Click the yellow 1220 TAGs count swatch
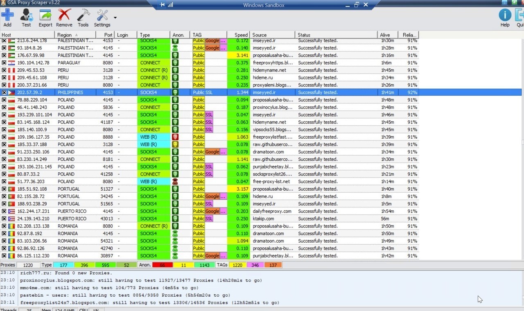This screenshot has width=524, height=311. point(237,265)
